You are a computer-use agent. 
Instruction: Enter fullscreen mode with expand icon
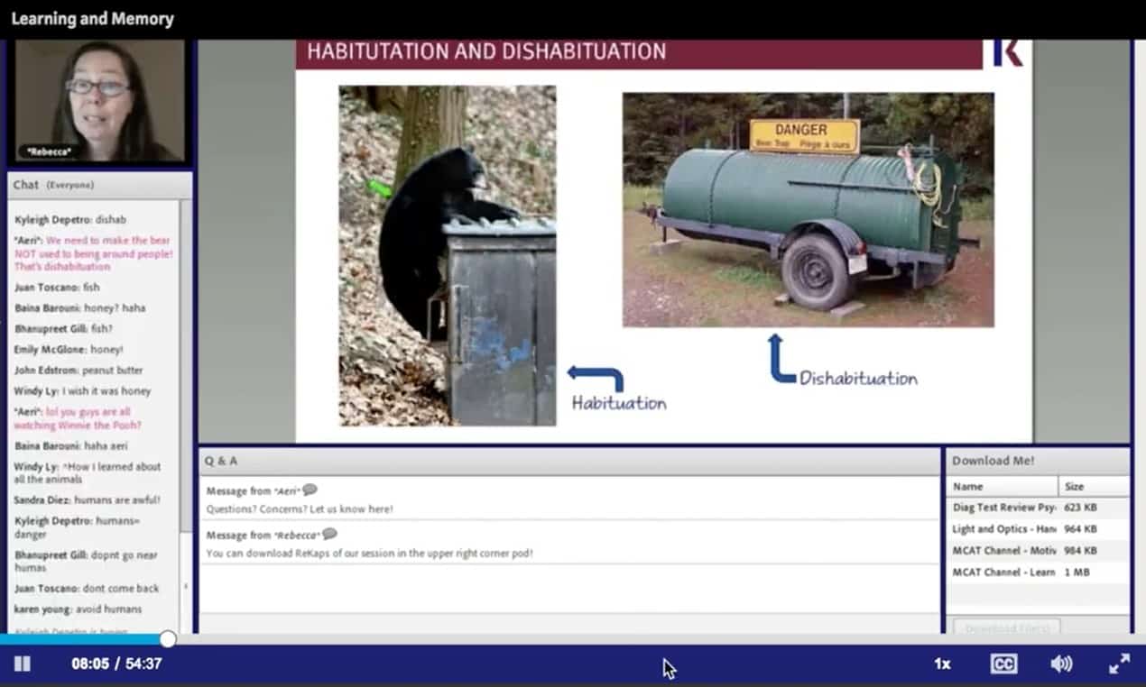(x=1119, y=664)
